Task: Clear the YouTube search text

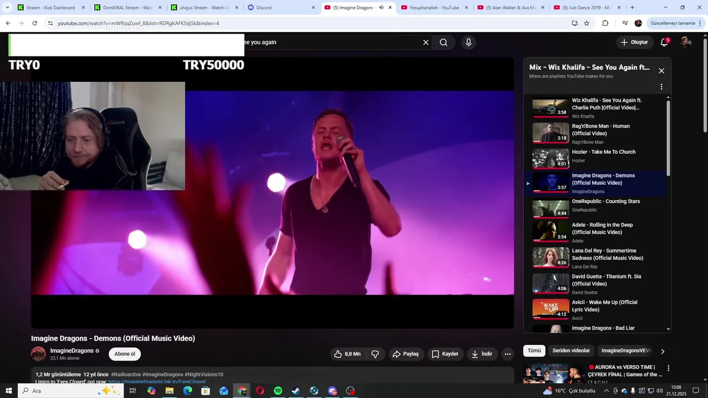Action: [426, 43]
